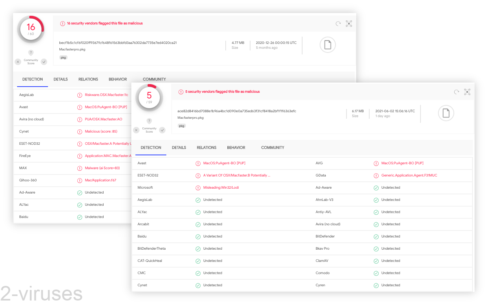
Task: Click the file type icon in front report
Action: click(446, 113)
